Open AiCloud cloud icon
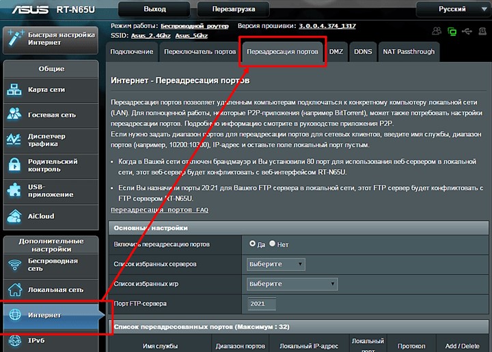Viewport: 492px width, 352px height. [x=14, y=216]
